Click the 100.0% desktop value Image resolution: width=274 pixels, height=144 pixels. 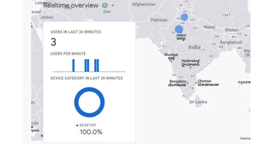pos(91,132)
